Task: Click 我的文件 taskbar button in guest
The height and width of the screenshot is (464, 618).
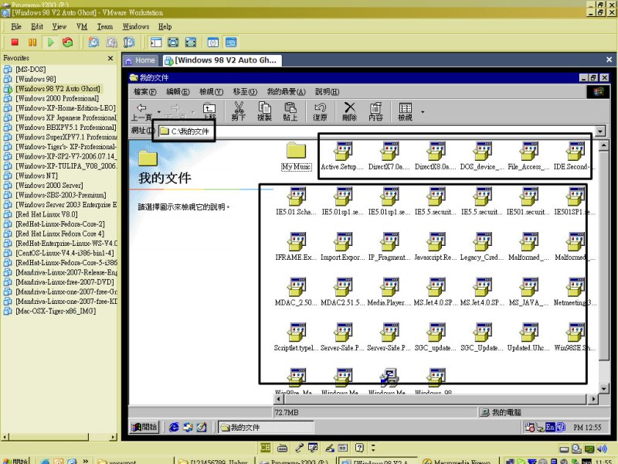Action: point(266,428)
